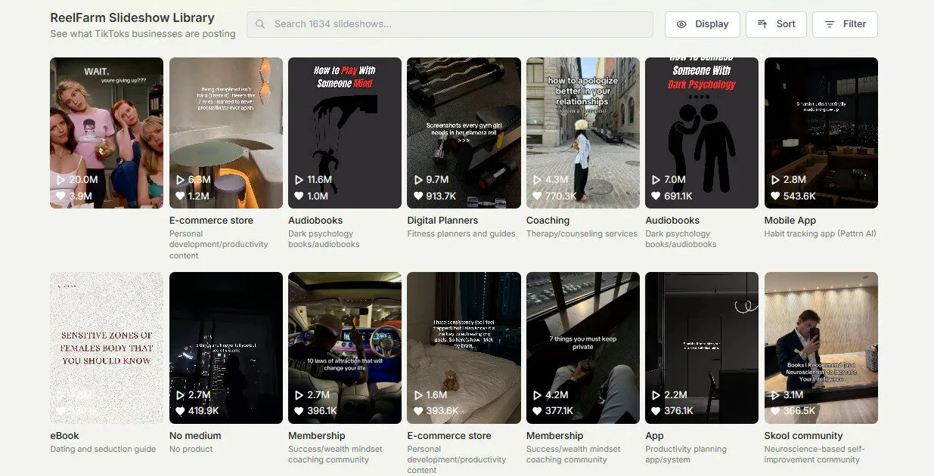Open the Sensitive Zones eBook thumbnail
This screenshot has width=934, height=476.
(x=106, y=348)
